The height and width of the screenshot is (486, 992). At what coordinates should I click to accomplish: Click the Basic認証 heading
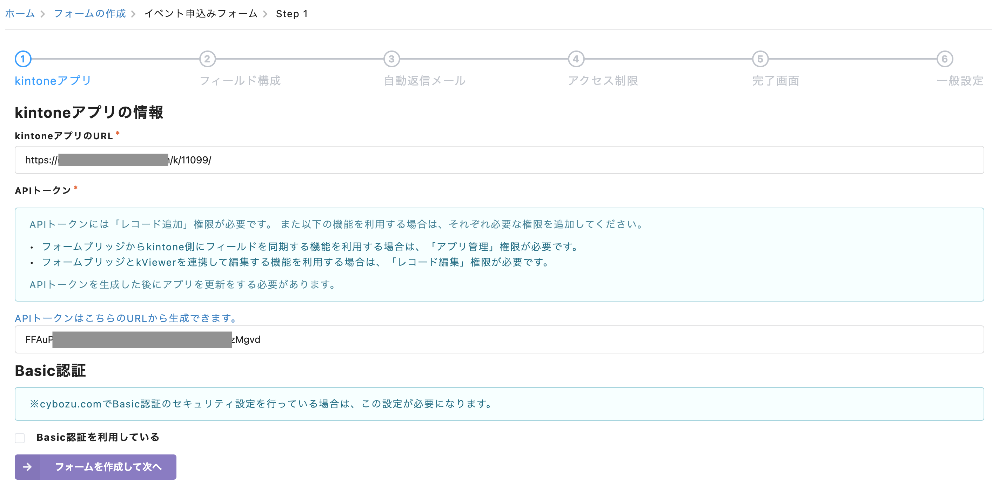coord(50,371)
